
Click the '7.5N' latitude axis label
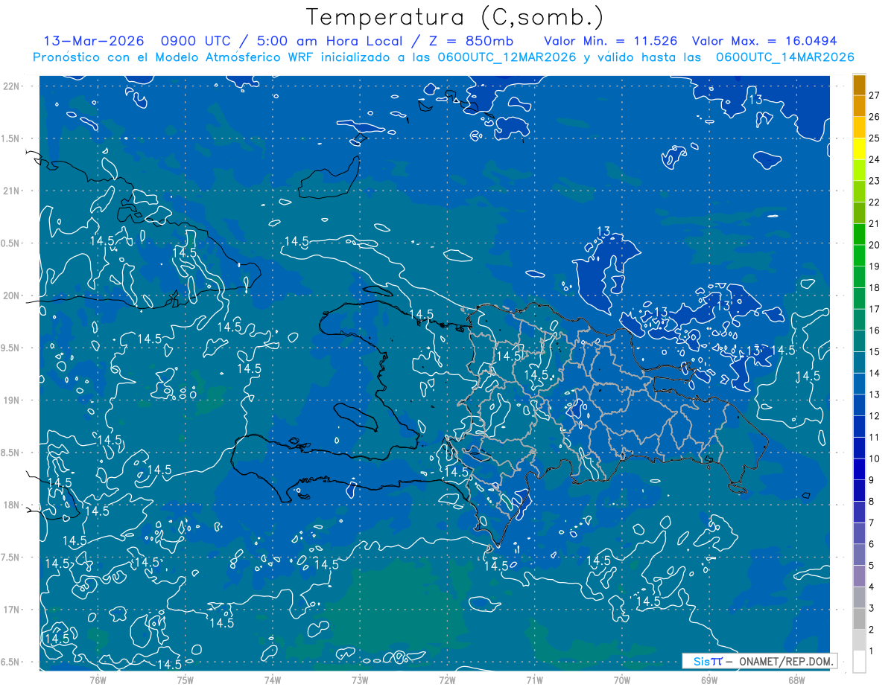click(10, 558)
